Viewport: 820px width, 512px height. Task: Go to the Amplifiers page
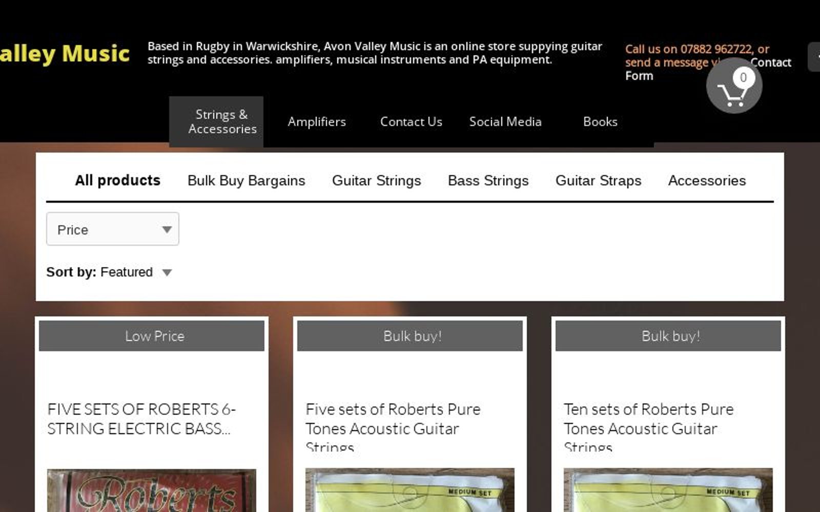pos(317,121)
